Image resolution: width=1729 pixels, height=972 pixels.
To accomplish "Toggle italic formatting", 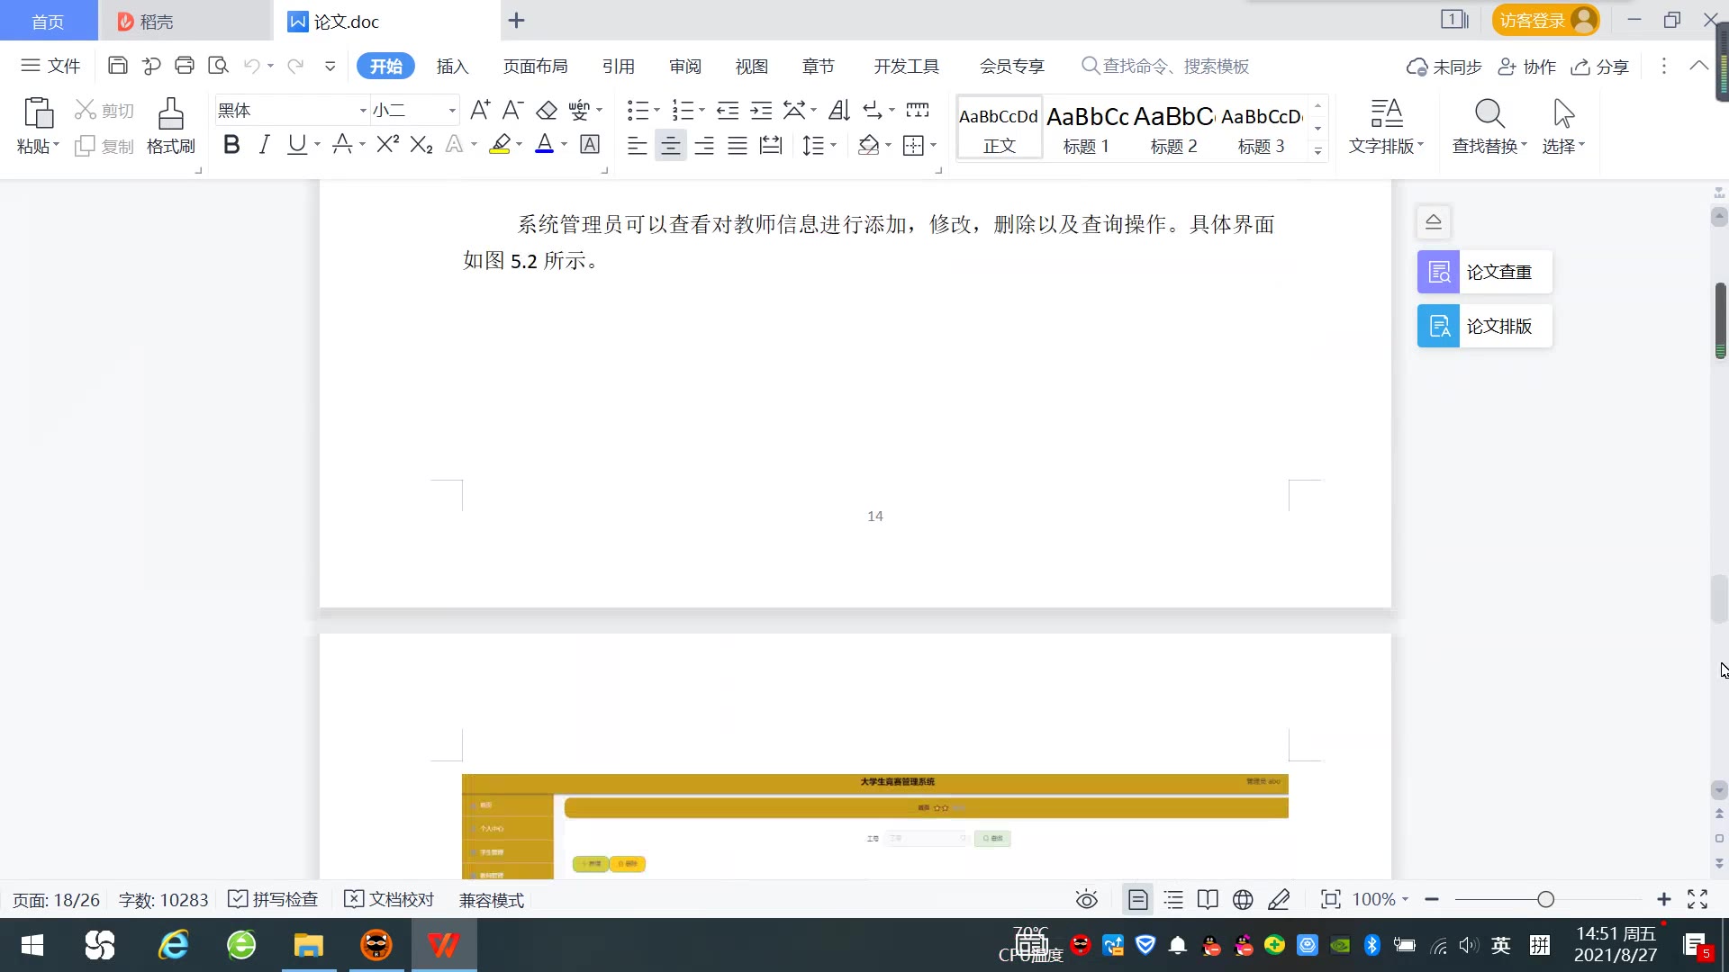I will 264,145.
